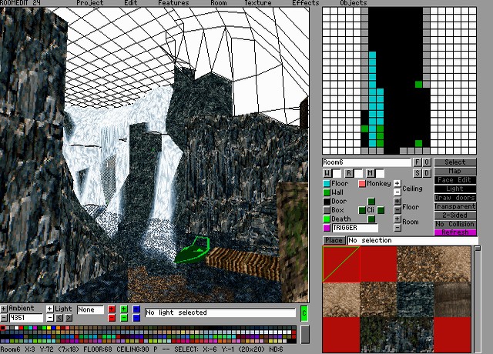Click the pink Monkey tile swatch
This screenshot has width=493, height=354.
(x=362, y=184)
